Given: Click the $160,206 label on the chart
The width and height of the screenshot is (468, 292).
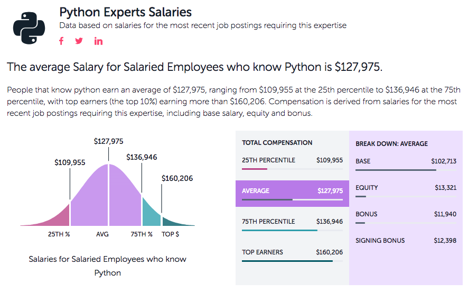Looking at the screenshot, I should 177,178.
